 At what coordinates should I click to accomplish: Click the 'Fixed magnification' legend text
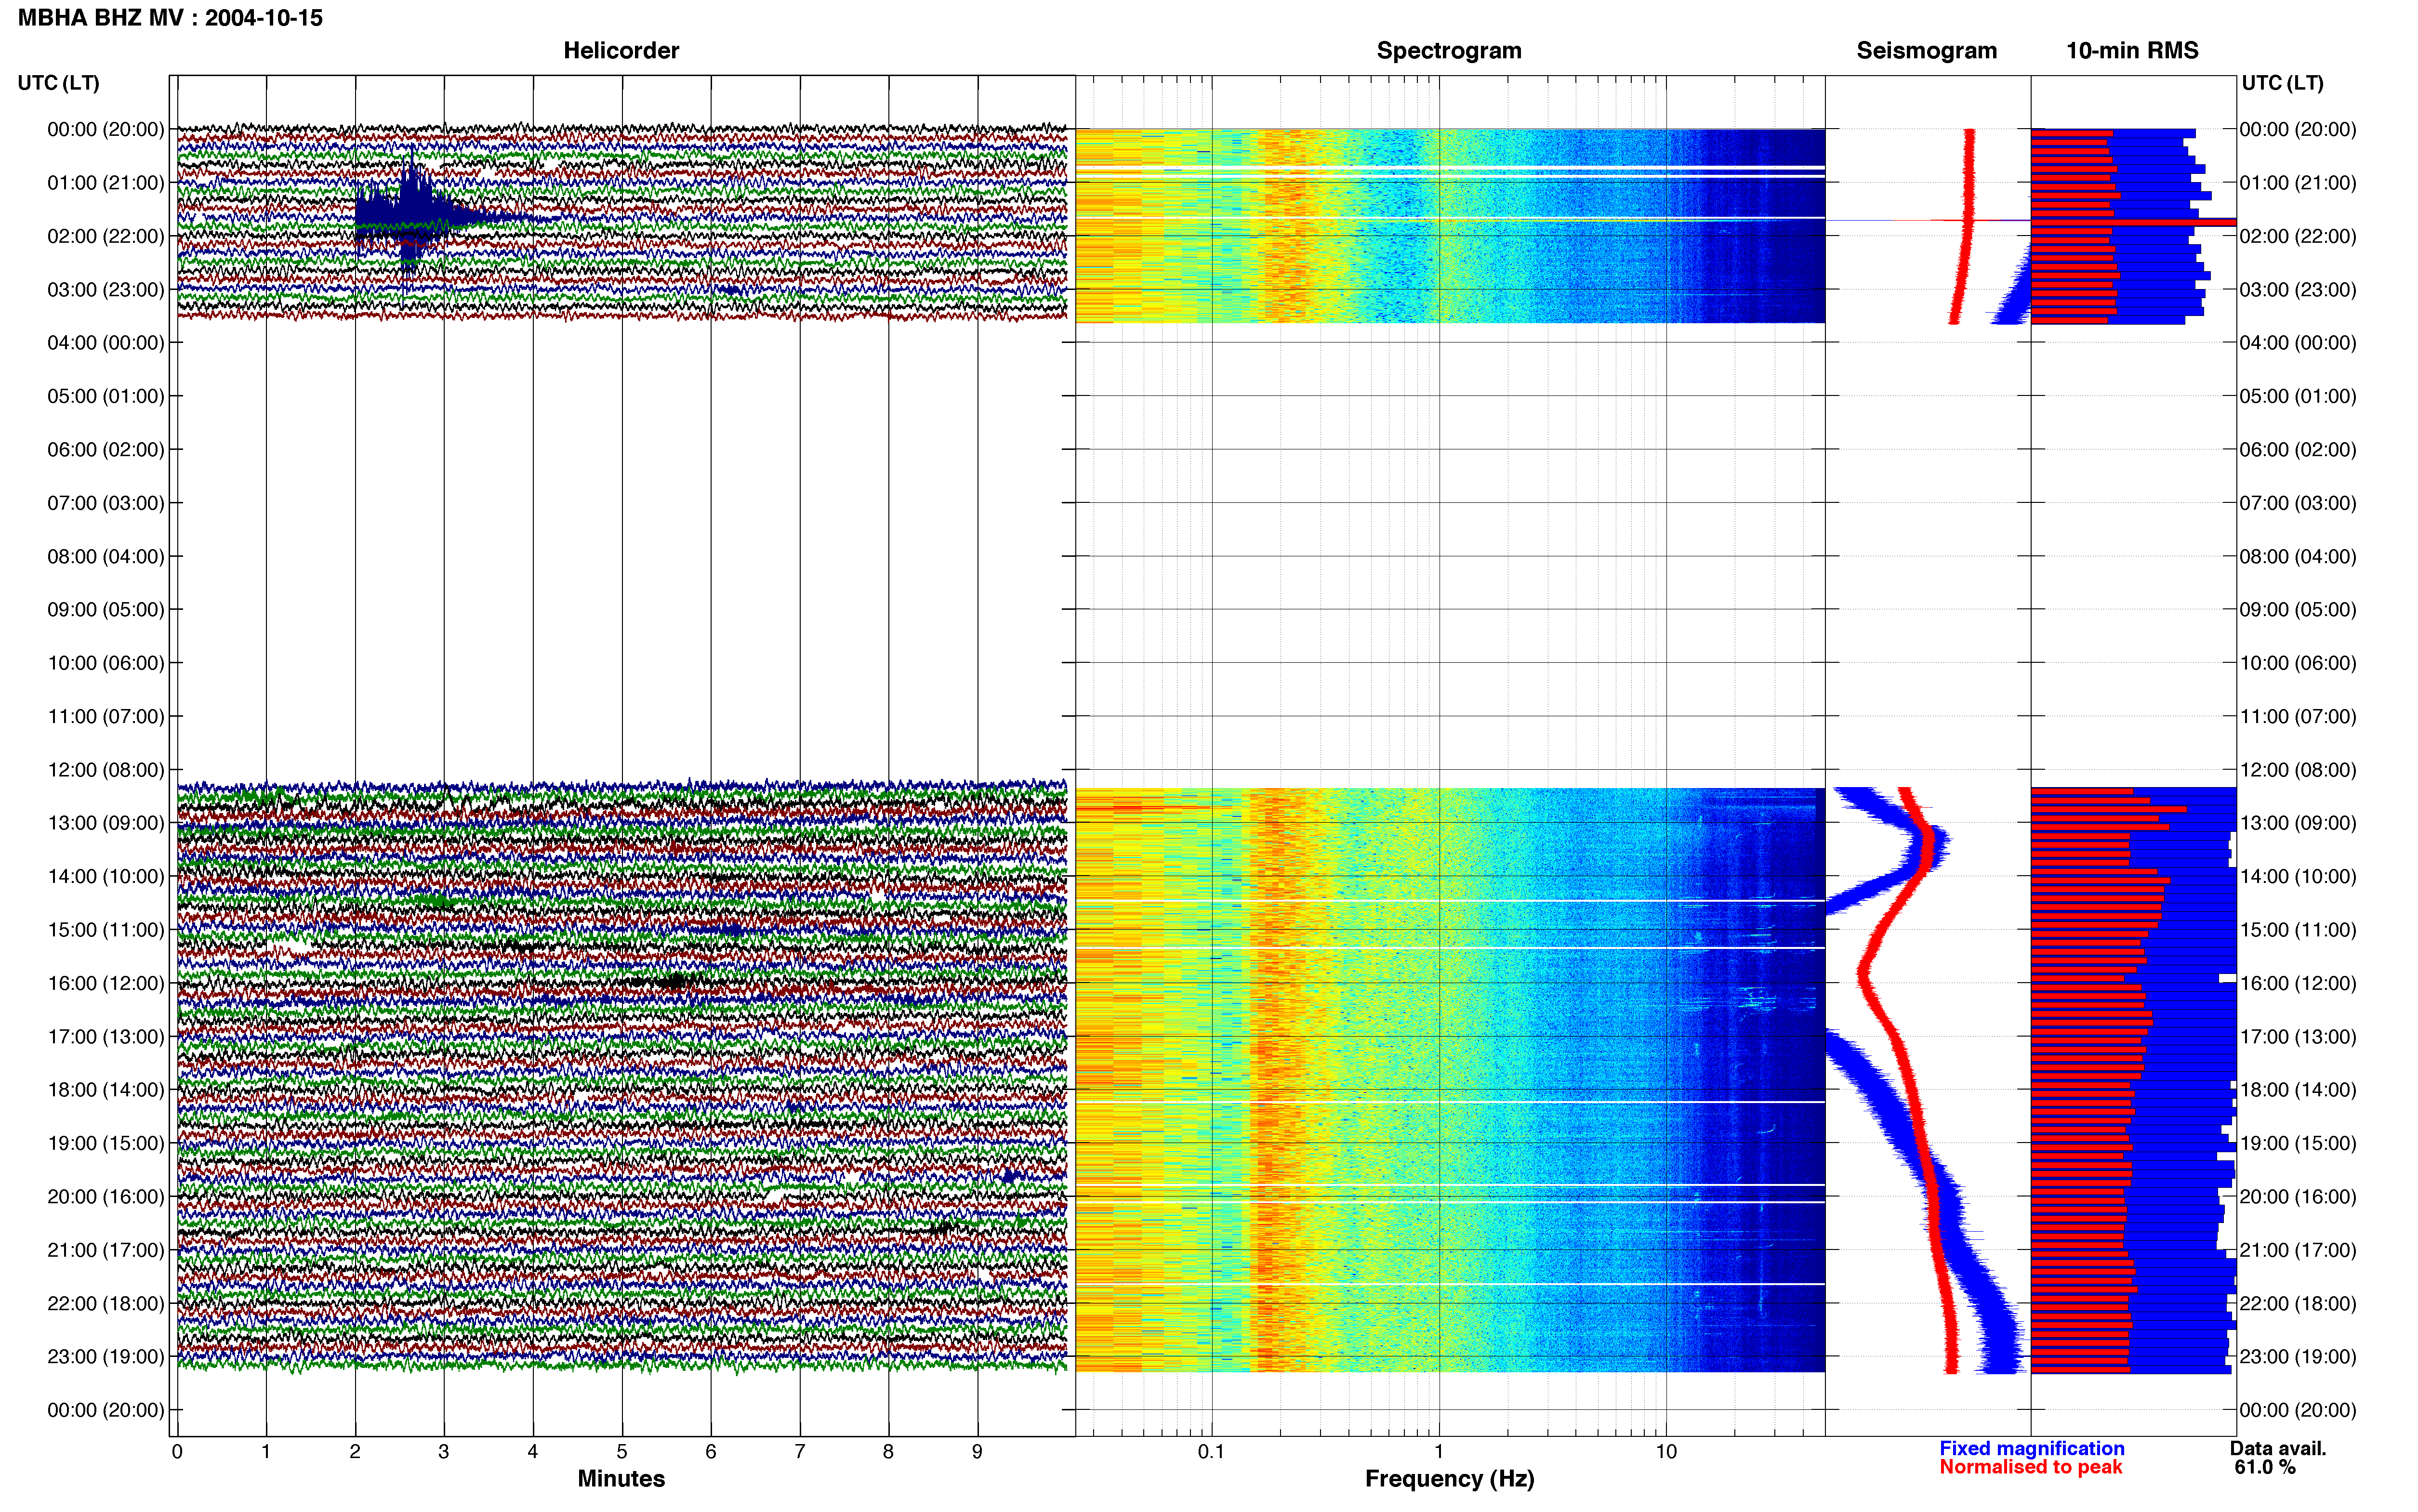pyautogui.click(x=2031, y=1448)
